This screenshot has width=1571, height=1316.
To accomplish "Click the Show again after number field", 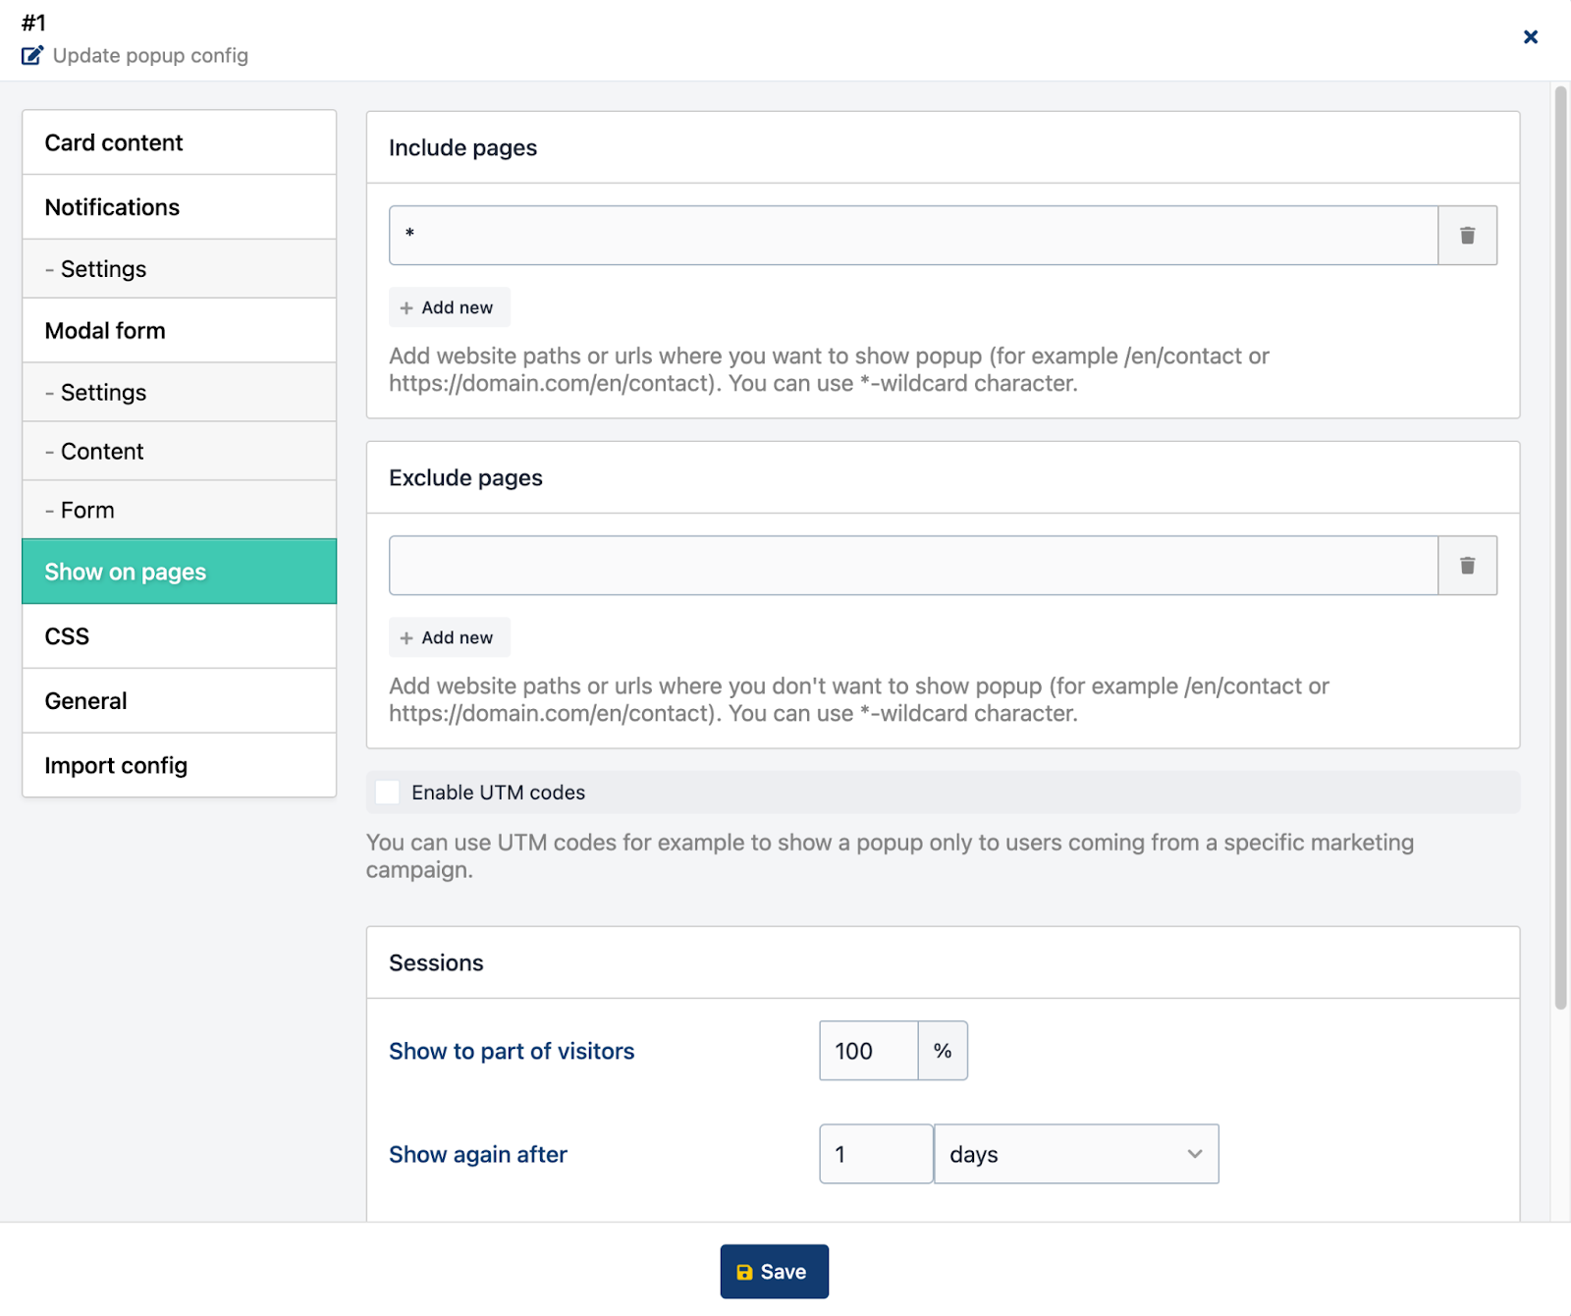I will (x=875, y=1154).
